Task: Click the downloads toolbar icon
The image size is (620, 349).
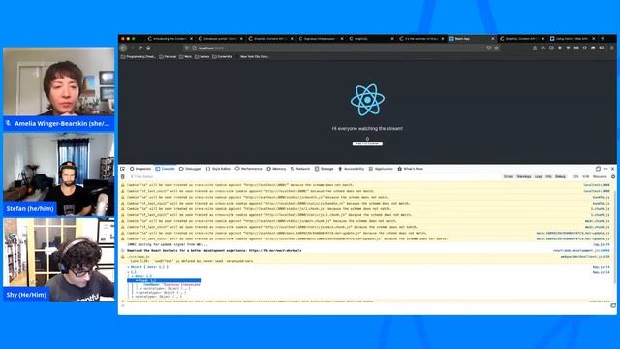Action: 535,48
